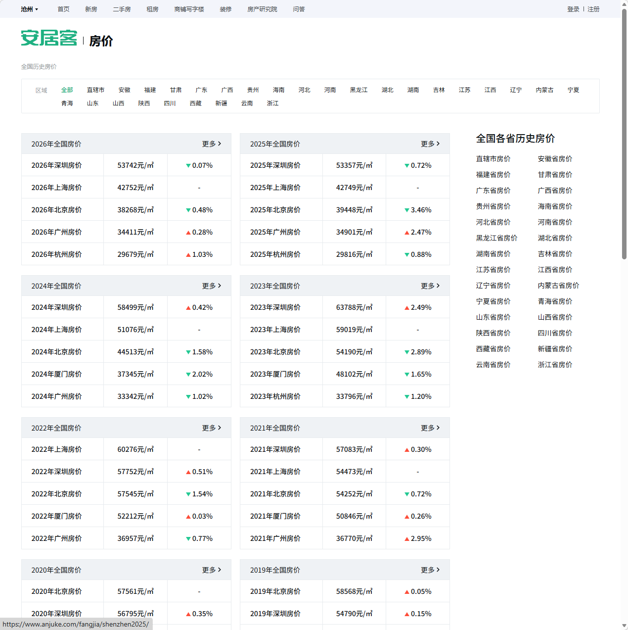Viewport: 628px width, 630px height.
Task: Click the 注册 link
Action: point(593,9)
